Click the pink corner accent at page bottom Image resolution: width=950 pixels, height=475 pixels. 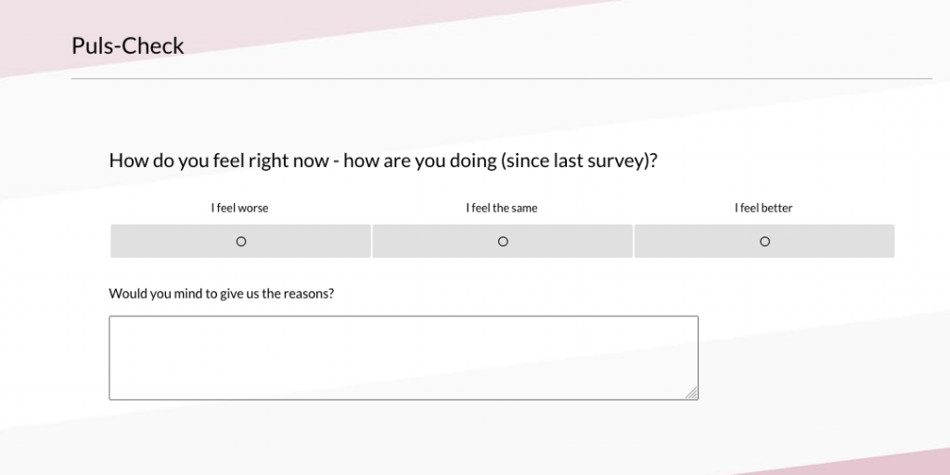(879, 464)
